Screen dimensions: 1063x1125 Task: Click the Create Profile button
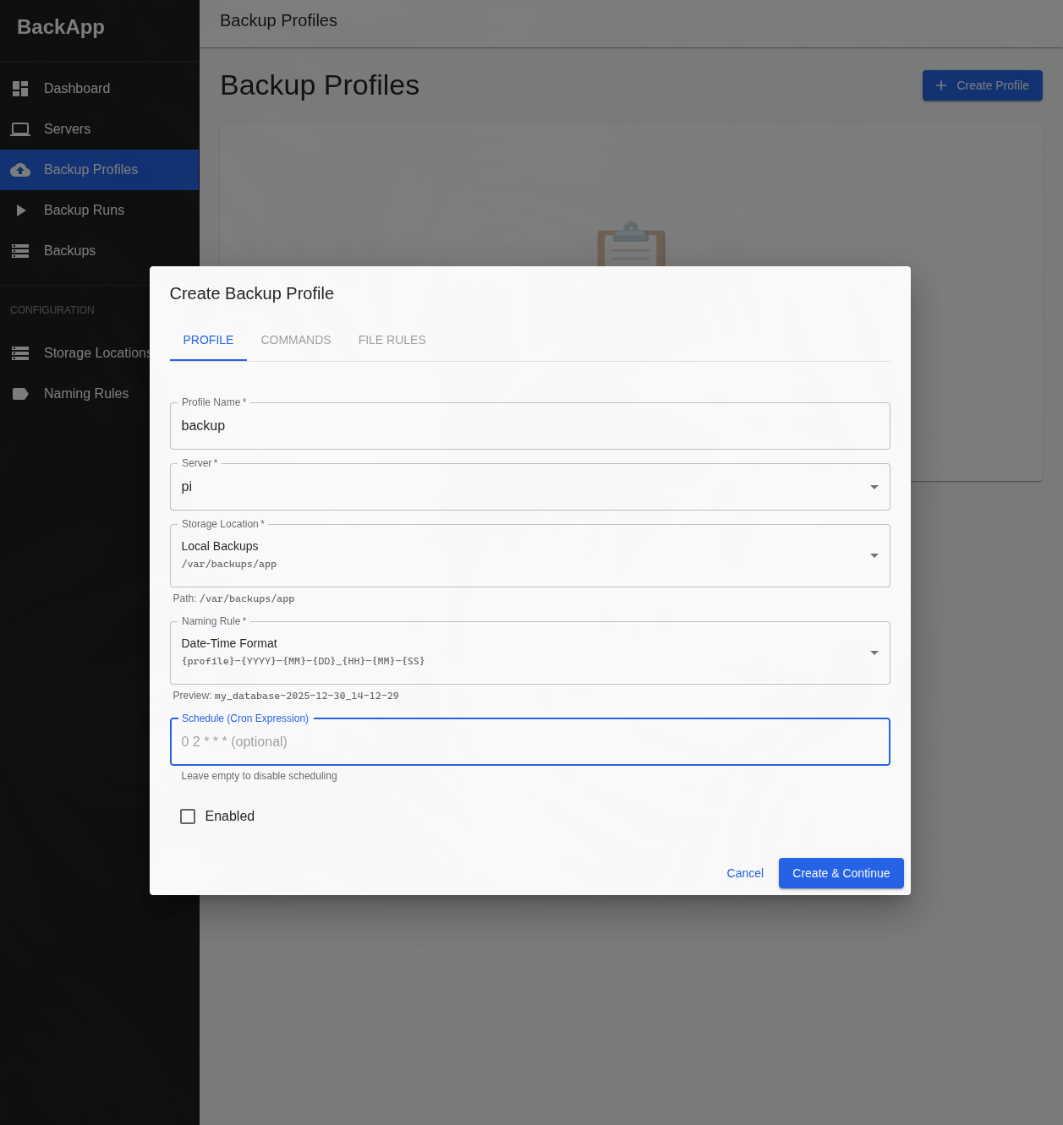(983, 85)
